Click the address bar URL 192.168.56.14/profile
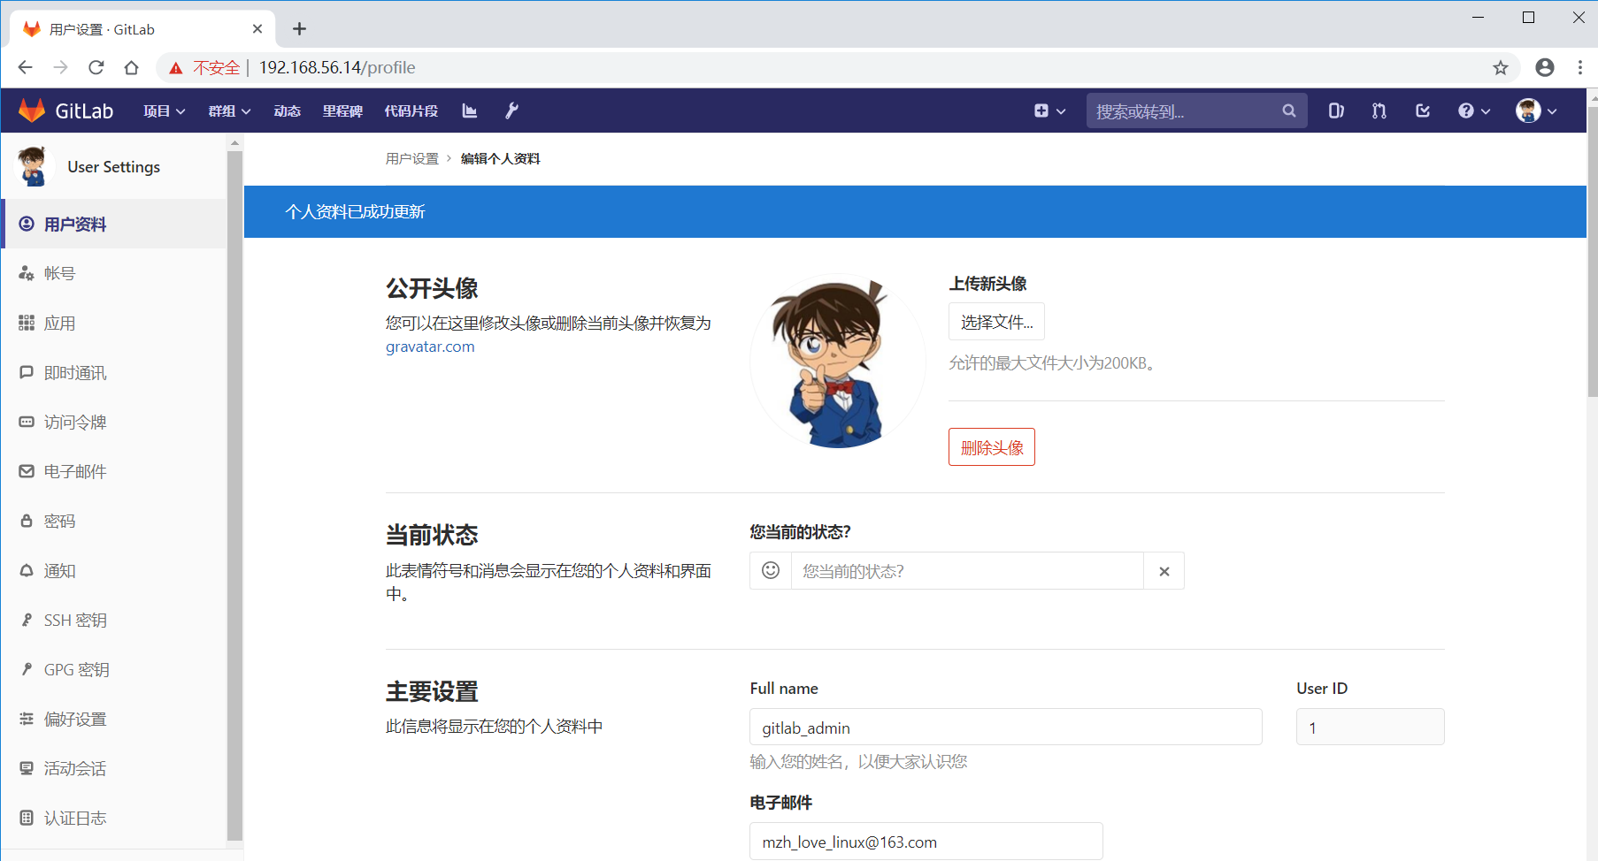Image resolution: width=1598 pixels, height=861 pixels. click(x=337, y=67)
